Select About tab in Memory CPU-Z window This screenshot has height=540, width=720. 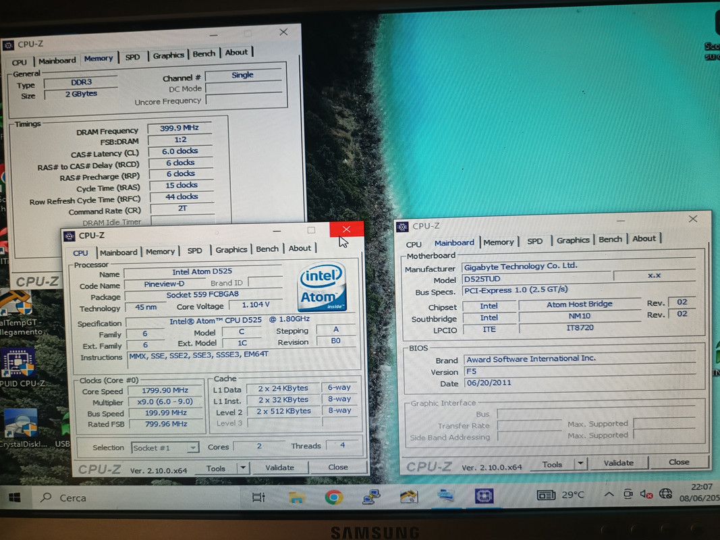coord(236,53)
